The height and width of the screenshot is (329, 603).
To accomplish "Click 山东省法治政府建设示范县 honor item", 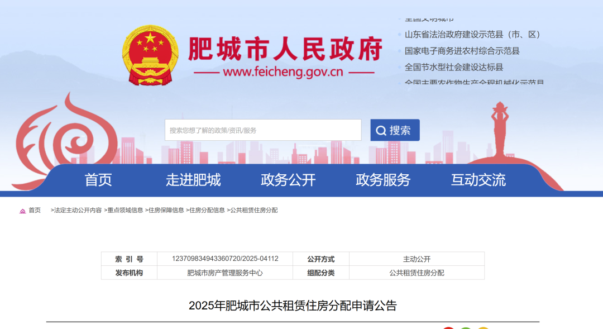I will pyautogui.click(x=472, y=35).
